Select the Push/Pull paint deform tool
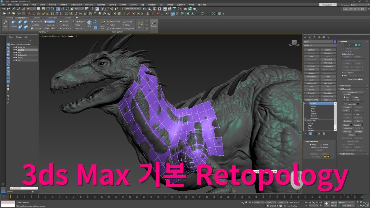 pos(103,25)
